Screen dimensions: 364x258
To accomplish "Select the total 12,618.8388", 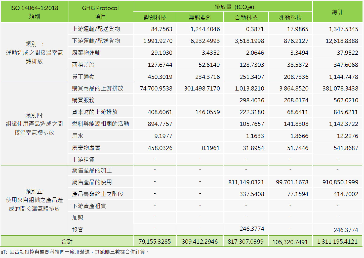I will click(342, 41).
